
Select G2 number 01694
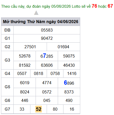pyautogui.click(x=63, y=47)
